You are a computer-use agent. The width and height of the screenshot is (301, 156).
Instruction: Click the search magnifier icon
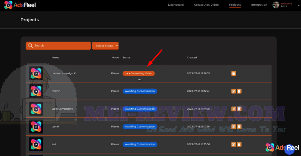point(30,46)
